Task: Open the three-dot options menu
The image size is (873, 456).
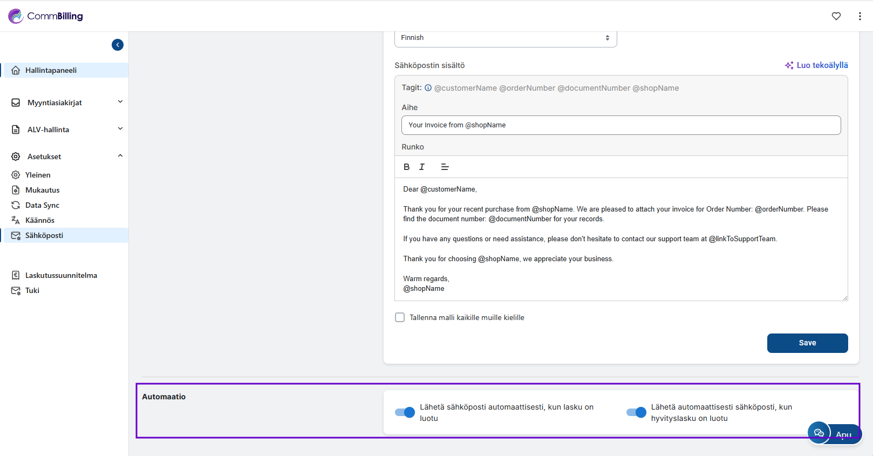Action: pyautogui.click(x=860, y=16)
